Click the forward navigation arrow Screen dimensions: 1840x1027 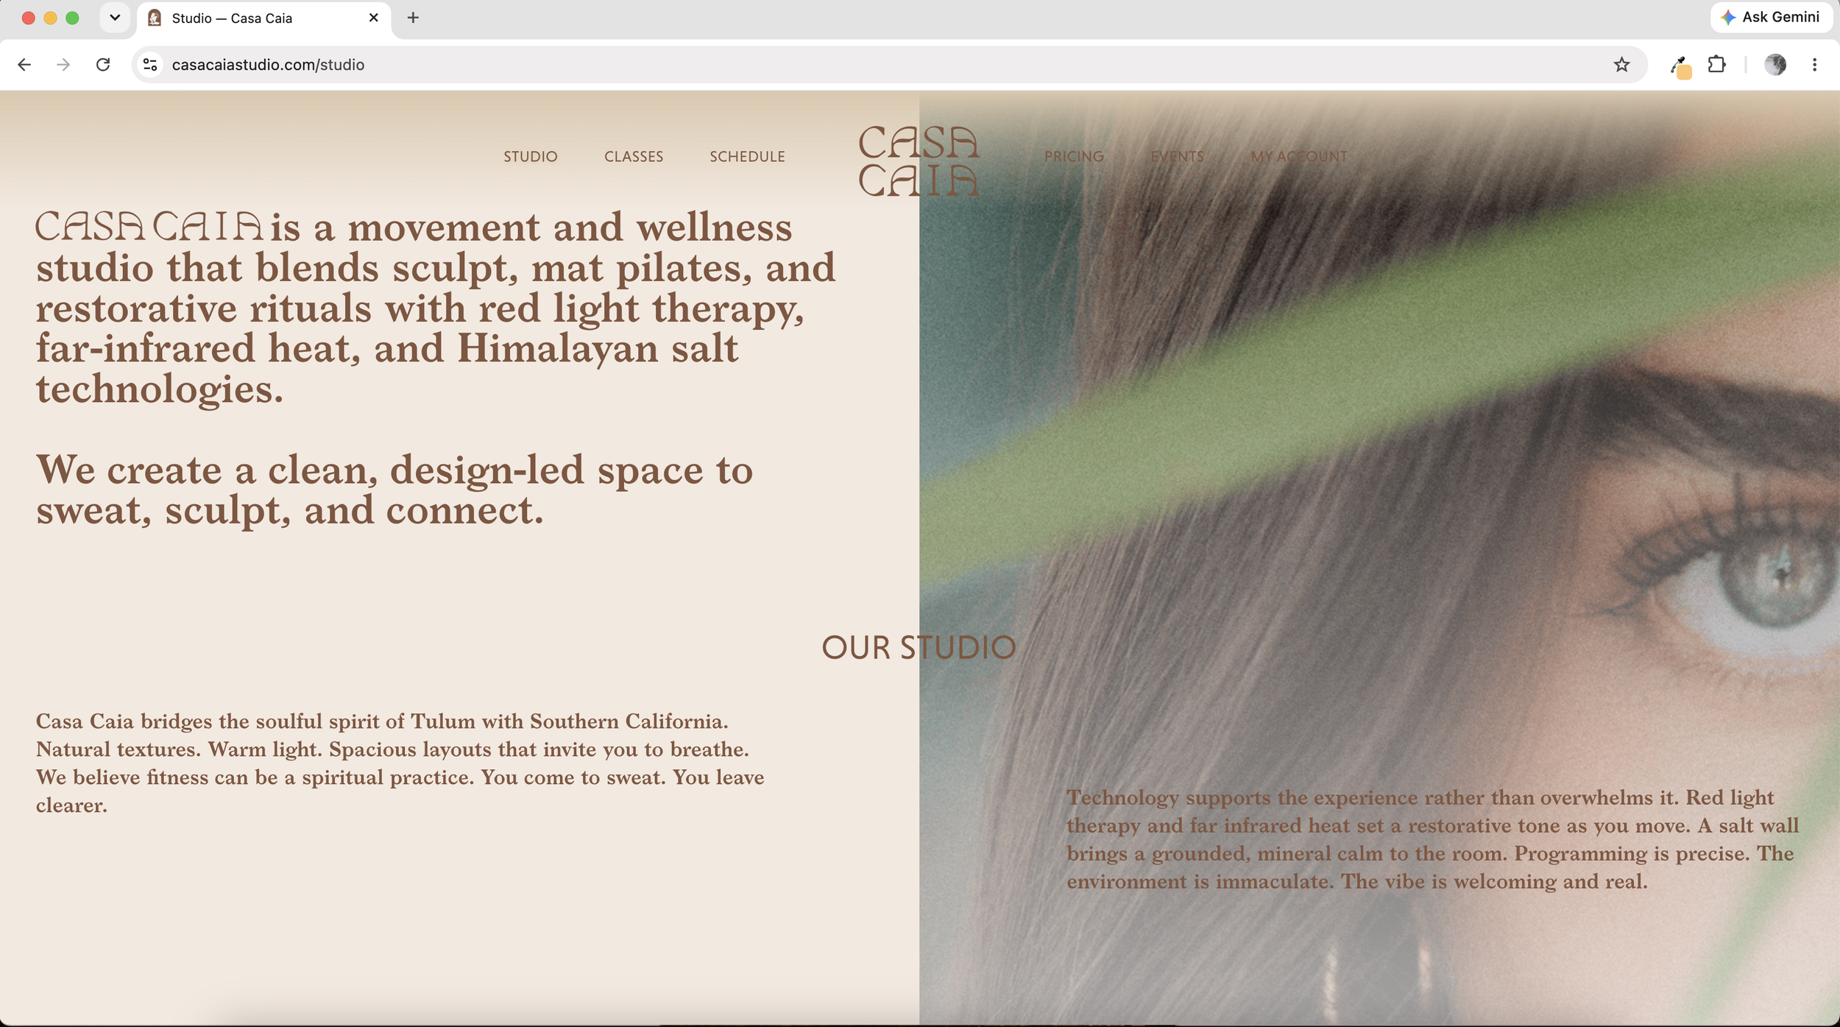(63, 65)
